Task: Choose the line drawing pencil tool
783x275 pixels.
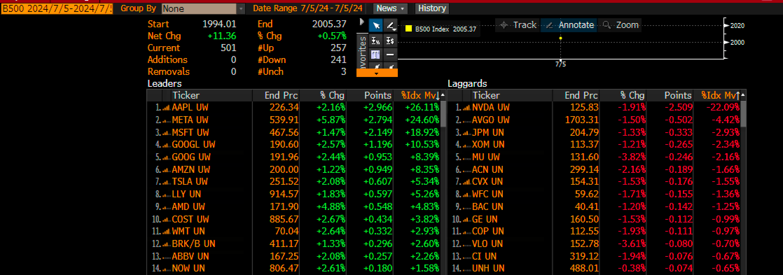Action: (390, 25)
